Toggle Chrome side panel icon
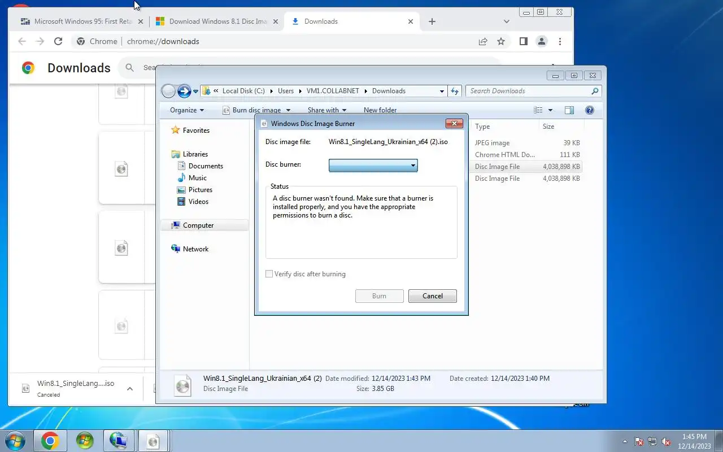Image resolution: width=723 pixels, height=452 pixels. click(x=524, y=41)
